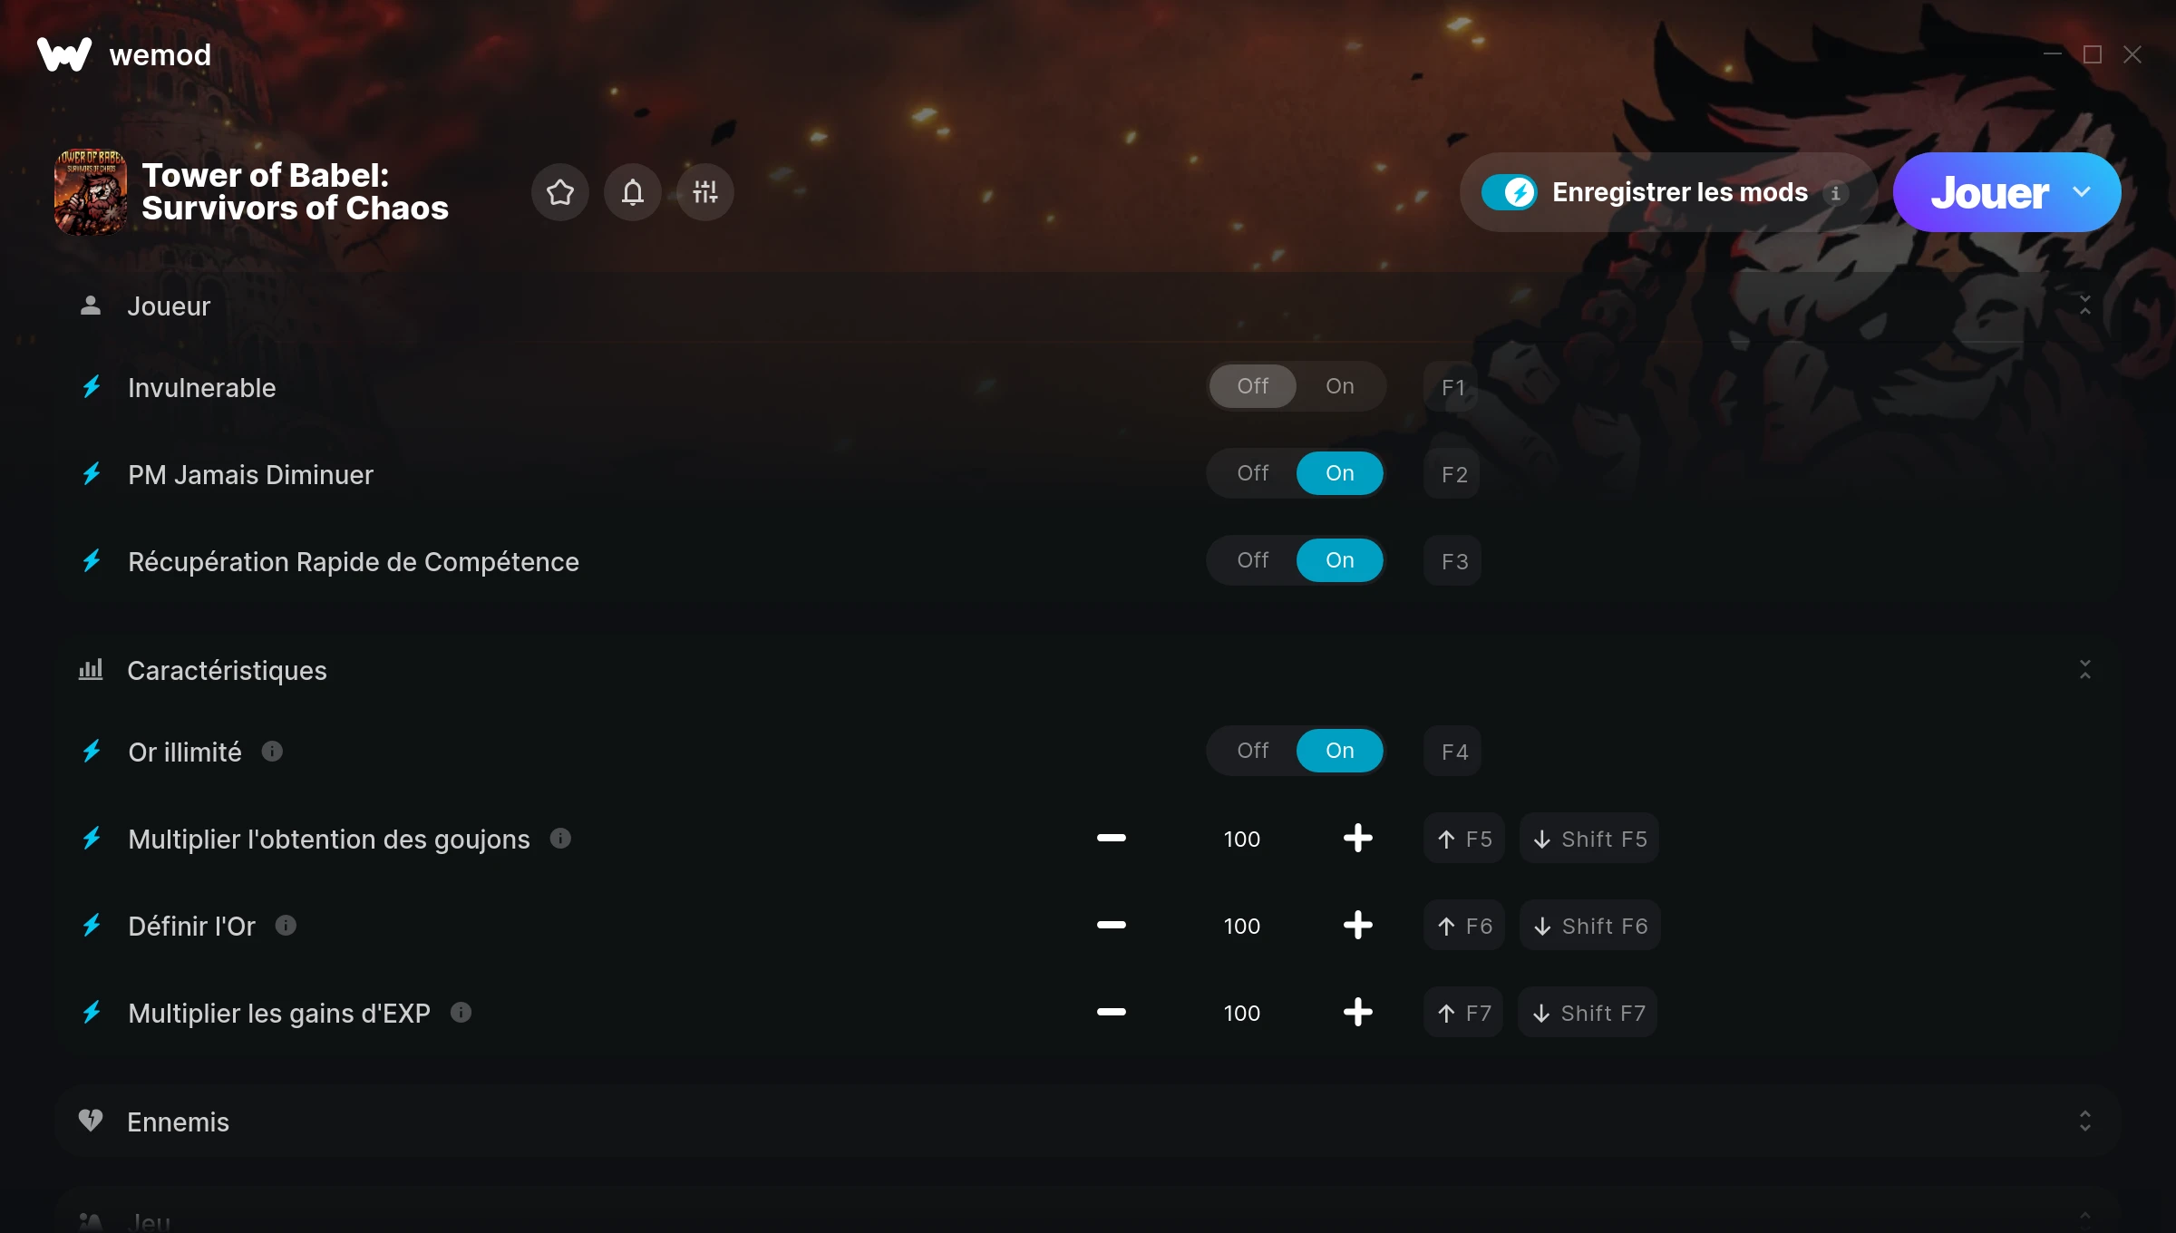Open mod settings sliders icon
This screenshot has height=1233, width=2176.
tap(704, 192)
